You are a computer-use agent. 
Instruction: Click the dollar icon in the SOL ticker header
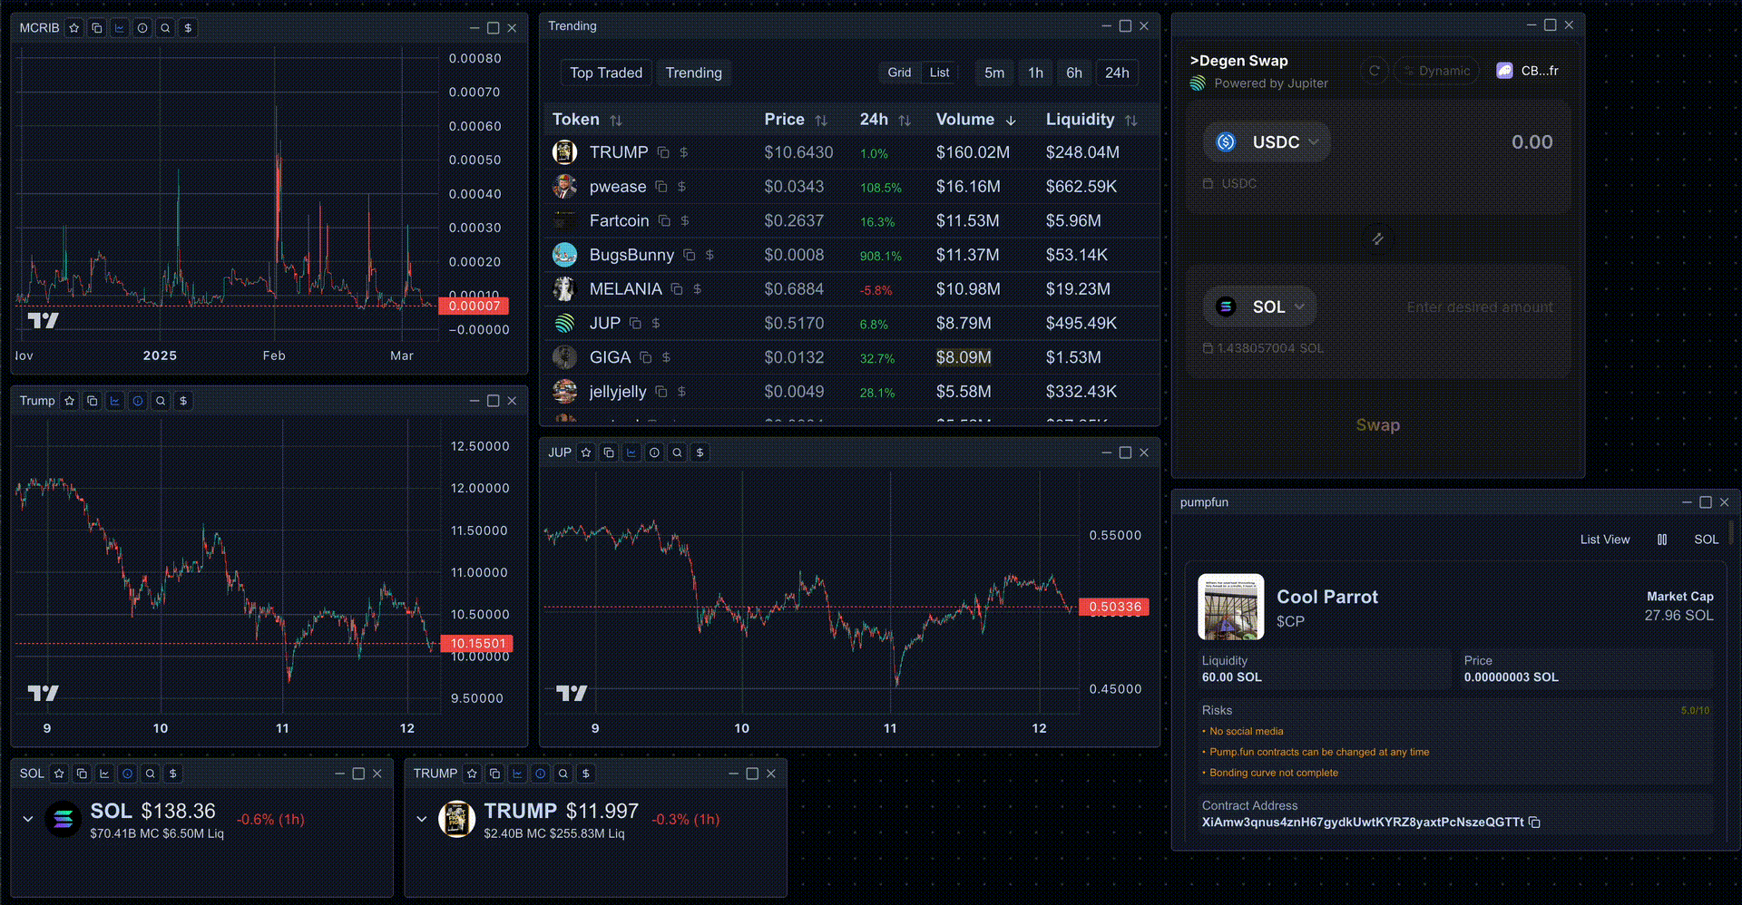[172, 774]
